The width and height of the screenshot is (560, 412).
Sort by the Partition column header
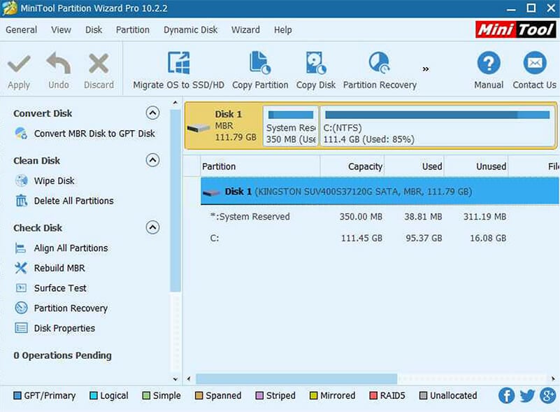coord(260,166)
